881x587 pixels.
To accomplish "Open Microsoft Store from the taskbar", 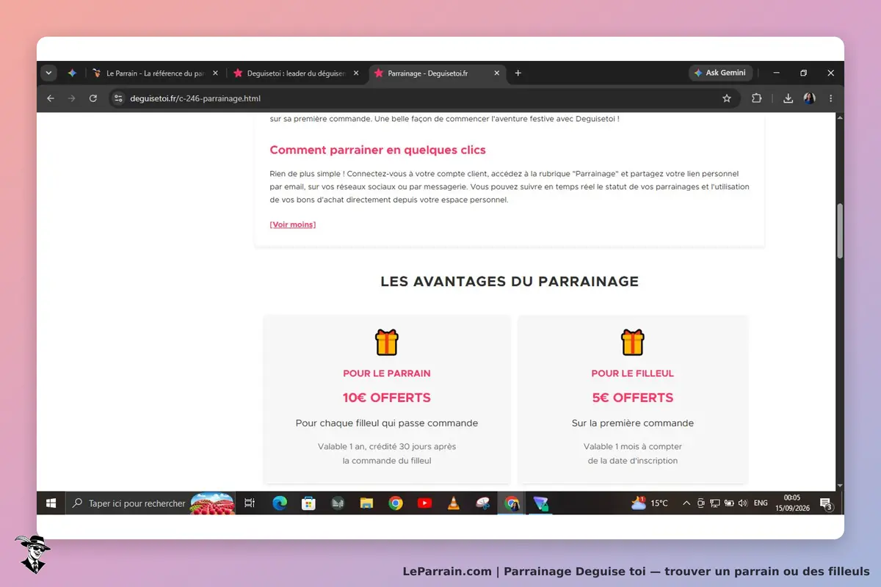I will pos(309,503).
